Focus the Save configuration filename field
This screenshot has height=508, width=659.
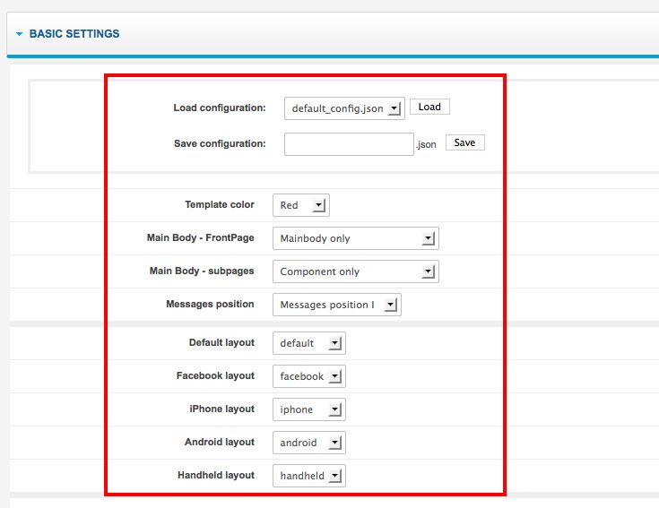(349, 144)
